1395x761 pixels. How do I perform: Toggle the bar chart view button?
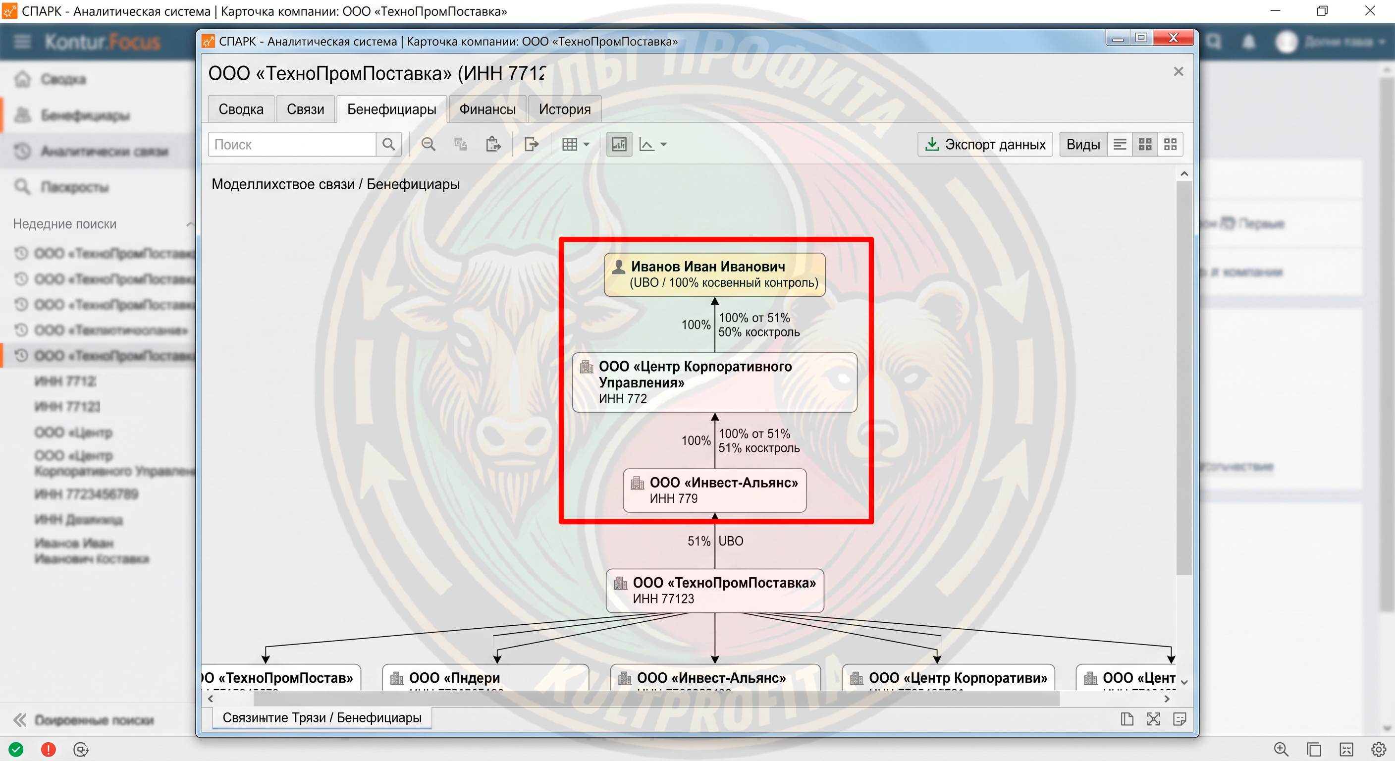[x=619, y=145]
